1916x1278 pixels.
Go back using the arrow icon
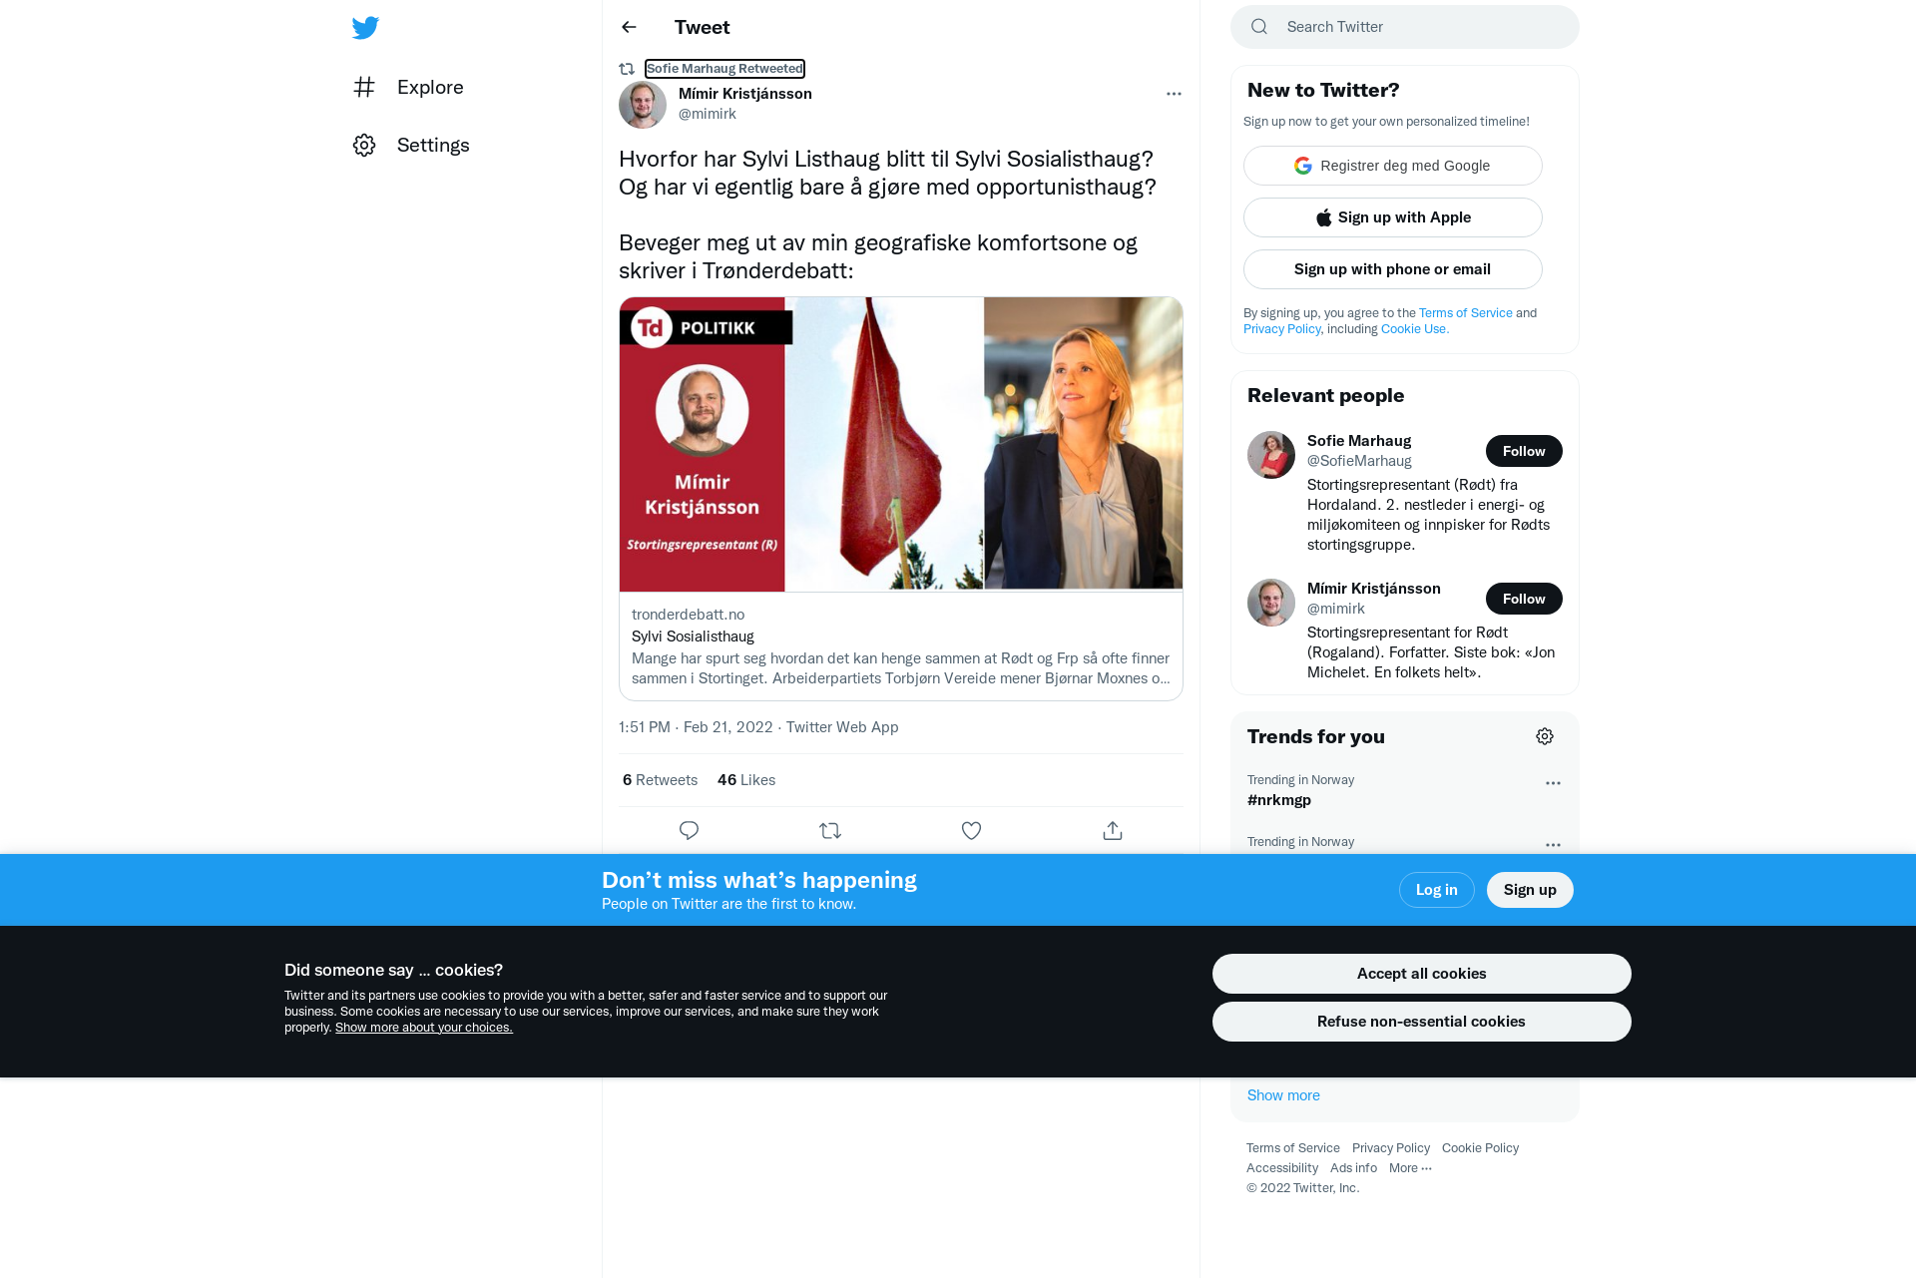[629, 27]
